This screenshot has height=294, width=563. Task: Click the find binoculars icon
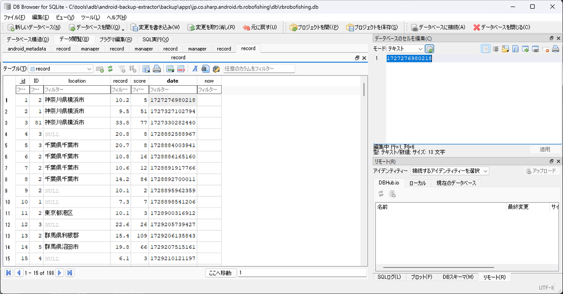(x=205, y=69)
